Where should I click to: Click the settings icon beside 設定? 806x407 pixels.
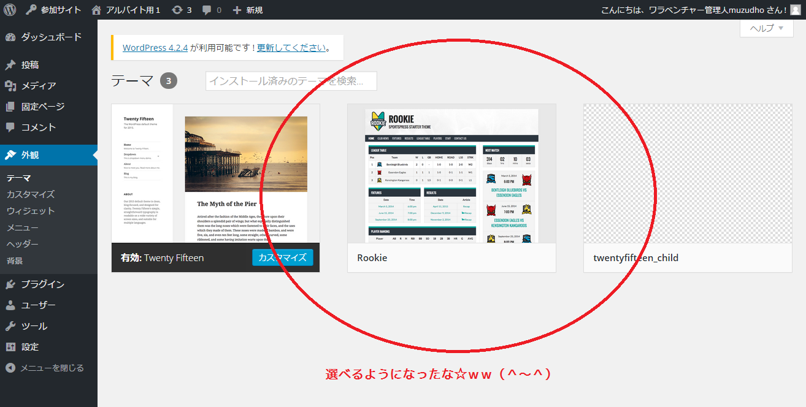pos(10,347)
